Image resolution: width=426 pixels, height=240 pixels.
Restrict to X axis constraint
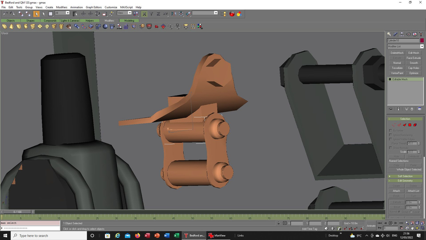point(144,14)
